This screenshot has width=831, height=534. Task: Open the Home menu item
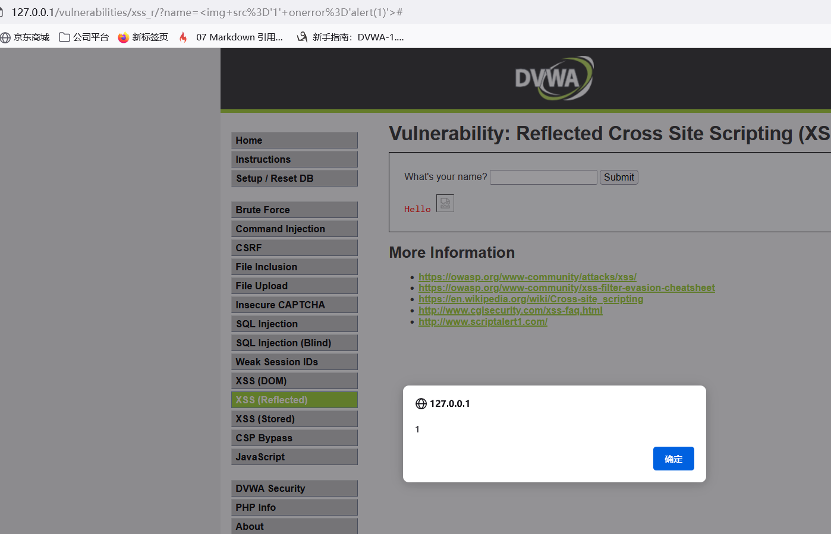[x=294, y=140]
